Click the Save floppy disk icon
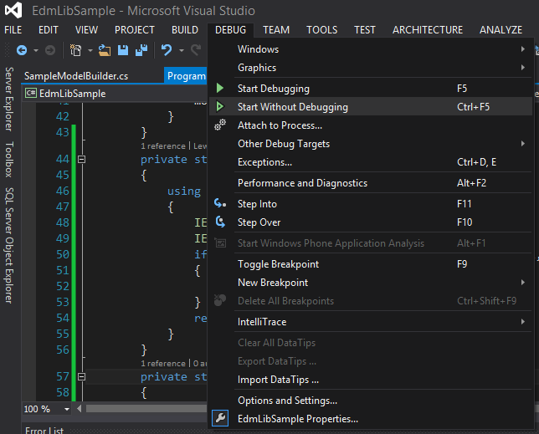Image resolution: width=539 pixels, height=434 pixels. point(123,50)
